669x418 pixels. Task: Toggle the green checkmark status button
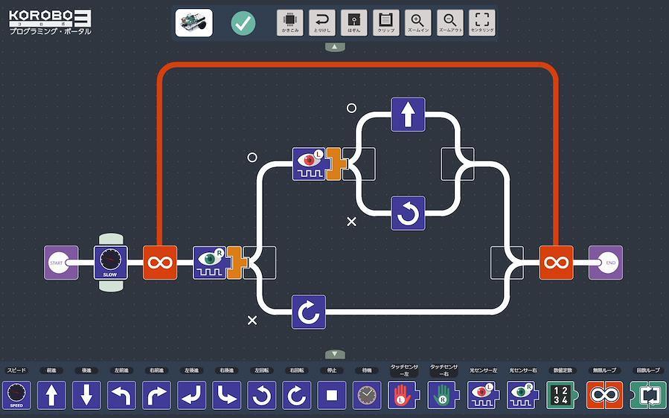243,23
